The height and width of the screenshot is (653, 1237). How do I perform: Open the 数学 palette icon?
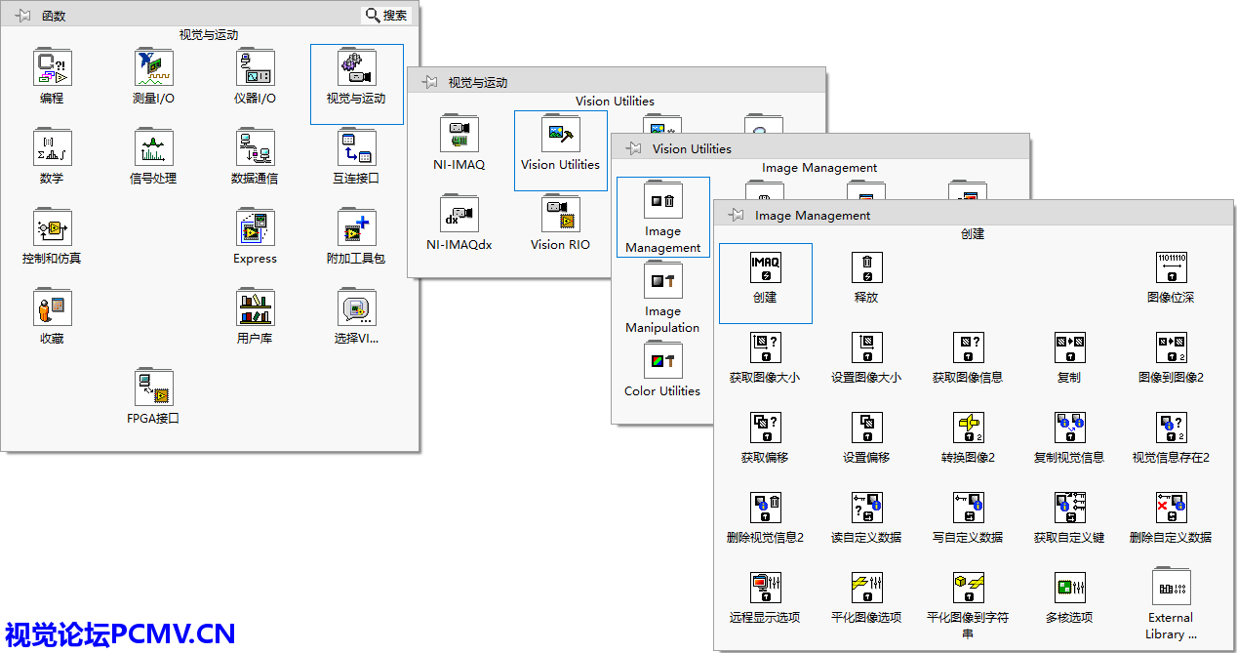click(52, 147)
